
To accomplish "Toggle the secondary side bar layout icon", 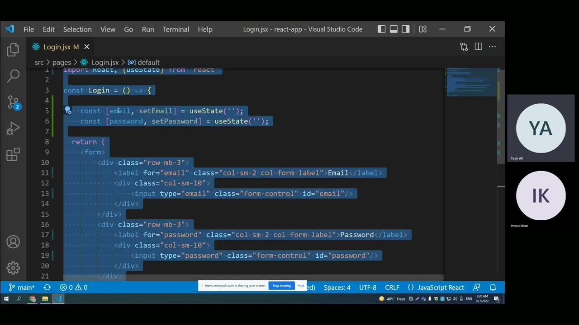I will pyautogui.click(x=406, y=29).
